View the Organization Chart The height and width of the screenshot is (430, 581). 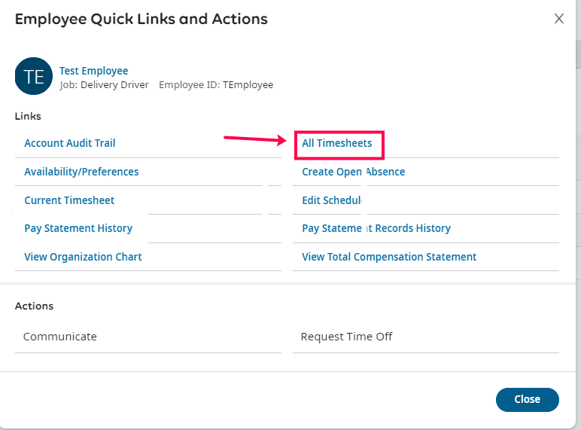pyautogui.click(x=83, y=257)
